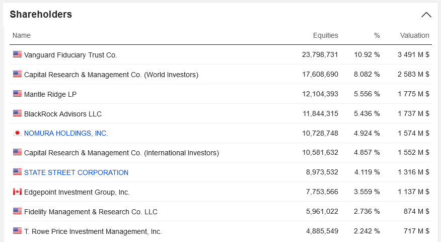
Task: Select the Mantle Ridge LP name
Action: pos(50,94)
